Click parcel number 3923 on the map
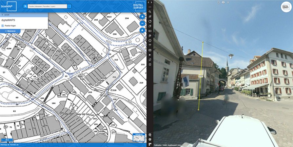Image resolution: width=293 pixels, height=147 pixels. tap(109, 17)
